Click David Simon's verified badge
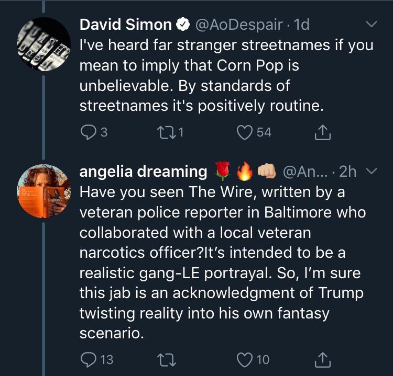This screenshot has width=393, height=376. pos(182,24)
